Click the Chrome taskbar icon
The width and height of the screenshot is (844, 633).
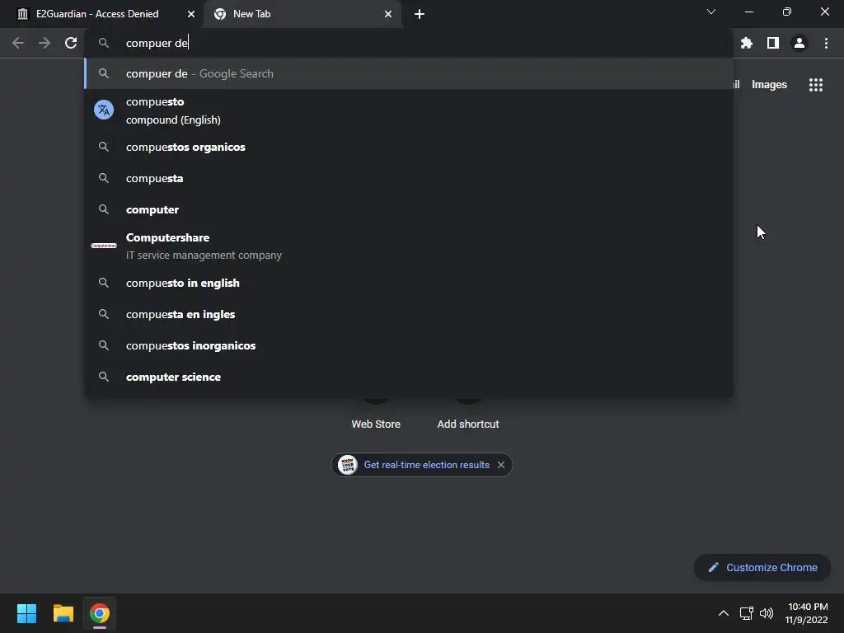click(100, 613)
